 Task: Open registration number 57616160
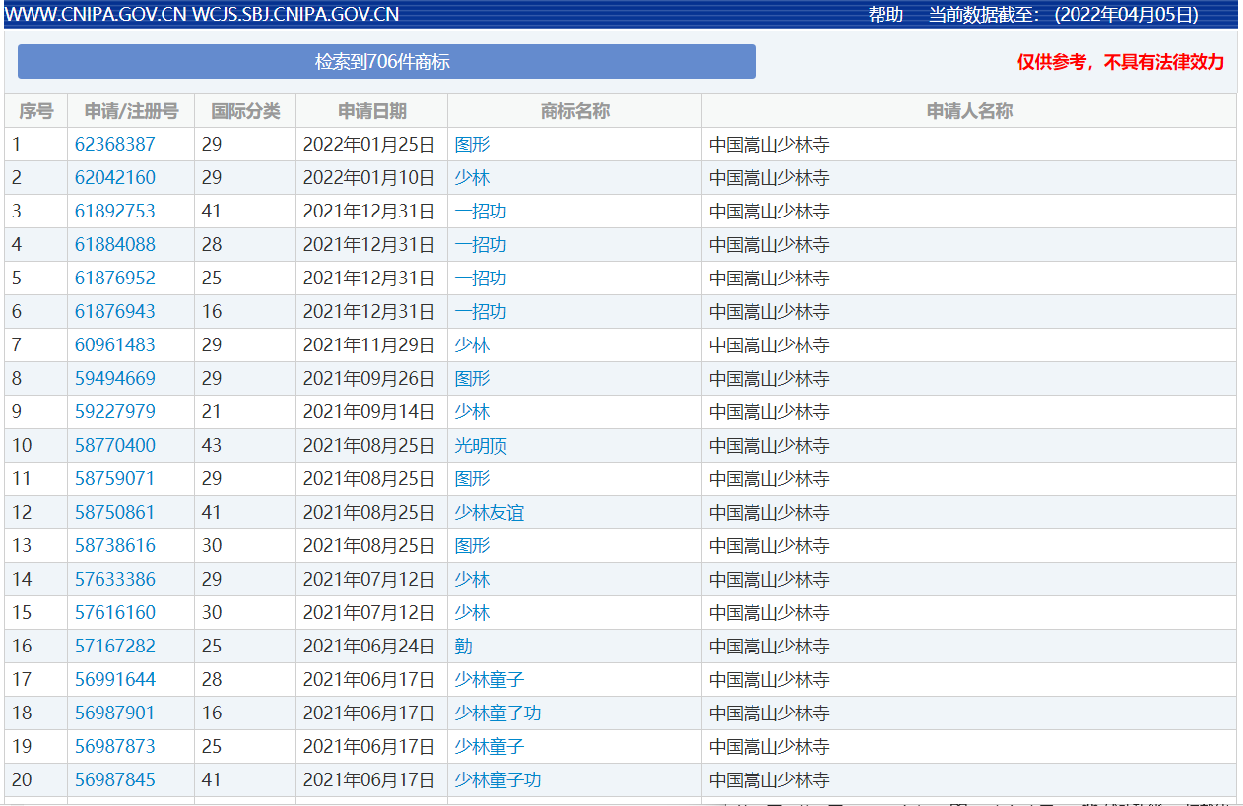pyautogui.click(x=115, y=612)
